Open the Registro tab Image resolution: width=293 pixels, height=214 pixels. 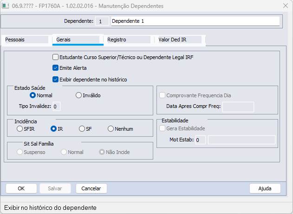[129, 40]
